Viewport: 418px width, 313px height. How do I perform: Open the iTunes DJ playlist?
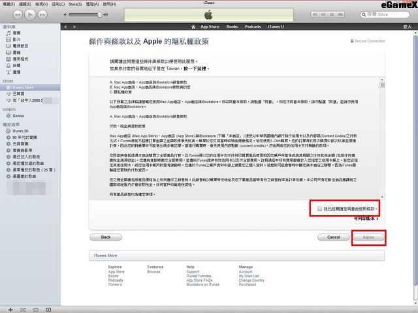tap(20, 131)
